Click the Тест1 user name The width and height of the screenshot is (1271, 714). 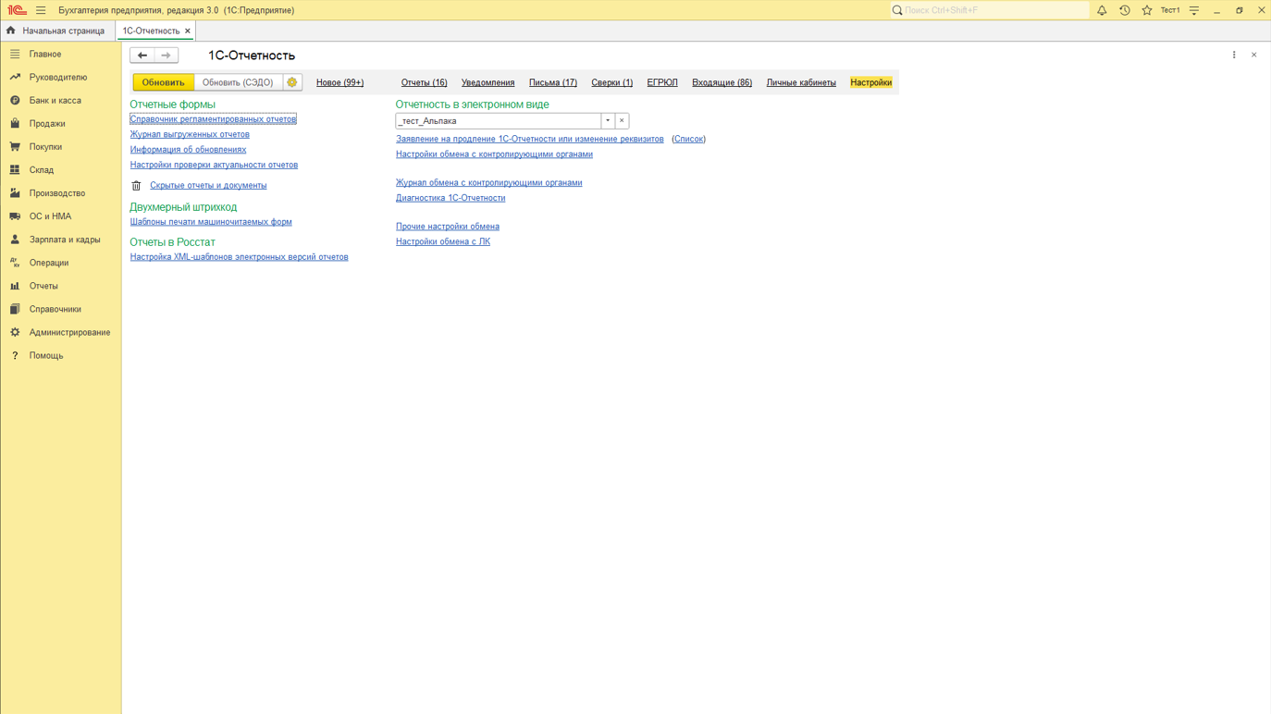click(x=1170, y=10)
